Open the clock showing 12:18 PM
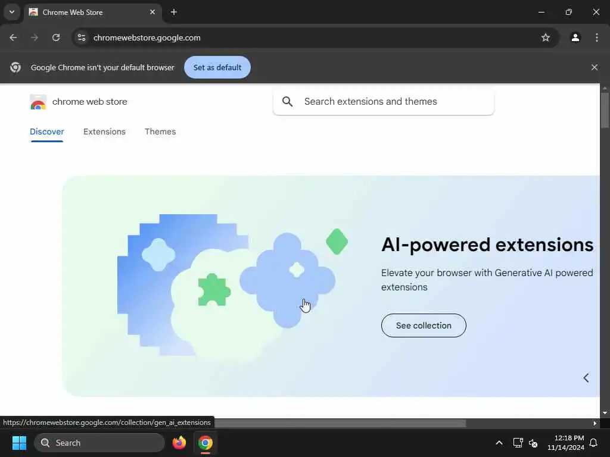 click(x=566, y=443)
